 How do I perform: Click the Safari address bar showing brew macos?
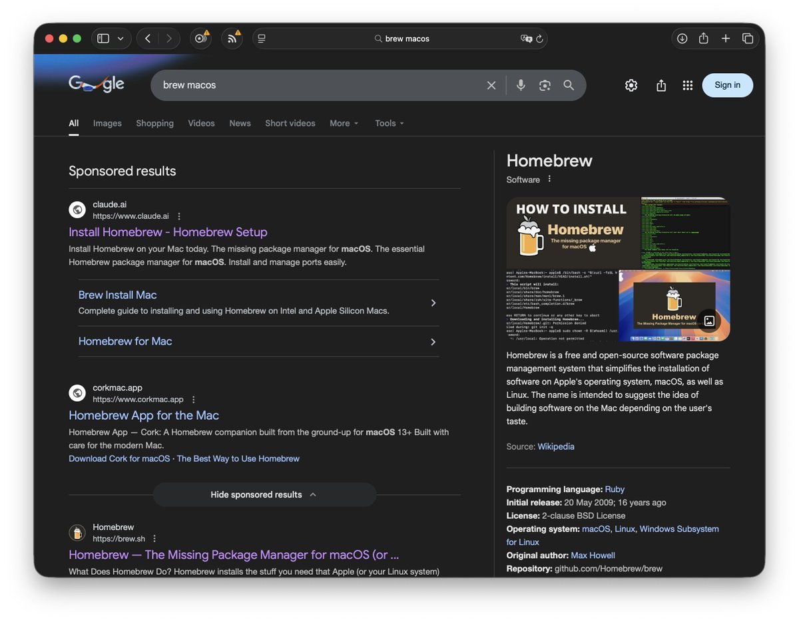click(x=400, y=39)
